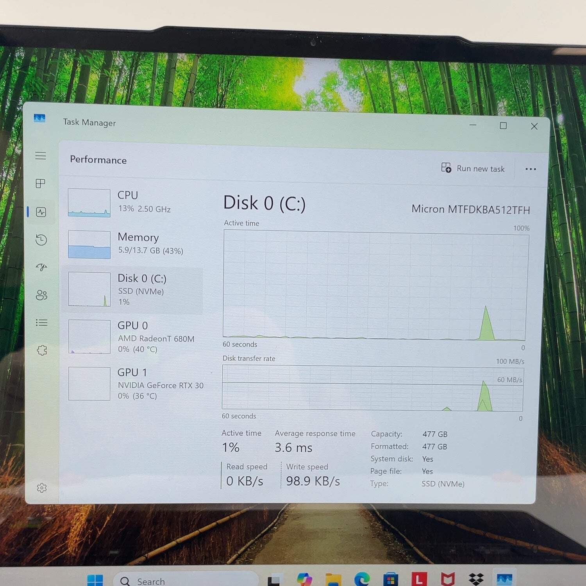Click the Active time disk graph

[375, 285]
